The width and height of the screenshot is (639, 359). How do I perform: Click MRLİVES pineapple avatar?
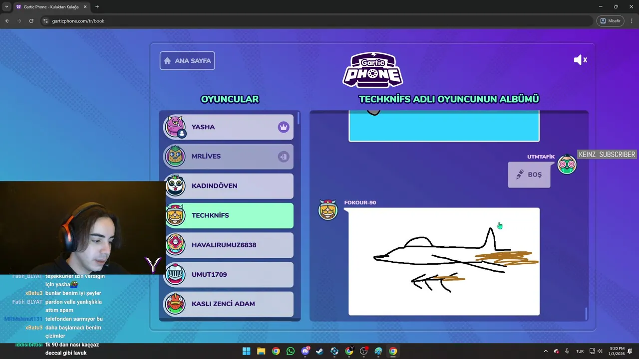click(175, 156)
